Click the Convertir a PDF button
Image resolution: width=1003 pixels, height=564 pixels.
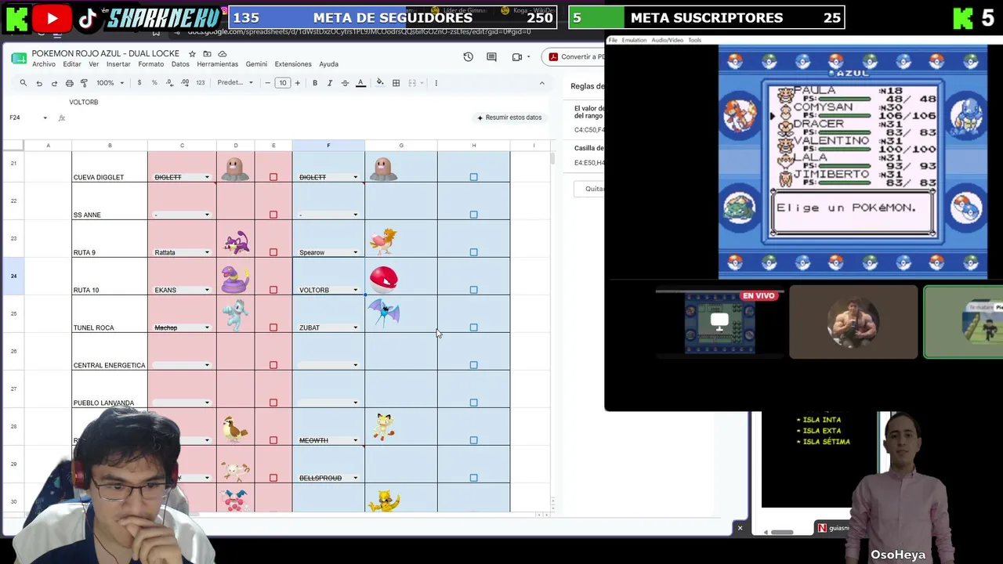[577, 56]
